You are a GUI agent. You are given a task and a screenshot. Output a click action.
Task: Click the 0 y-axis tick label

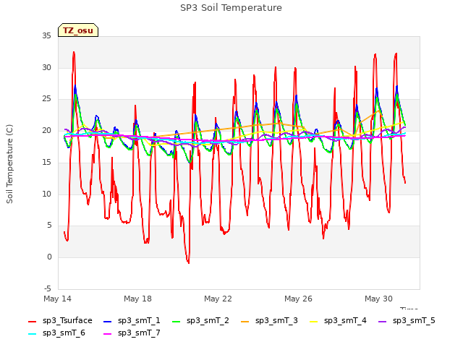pyautogui.click(x=49, y=257)
